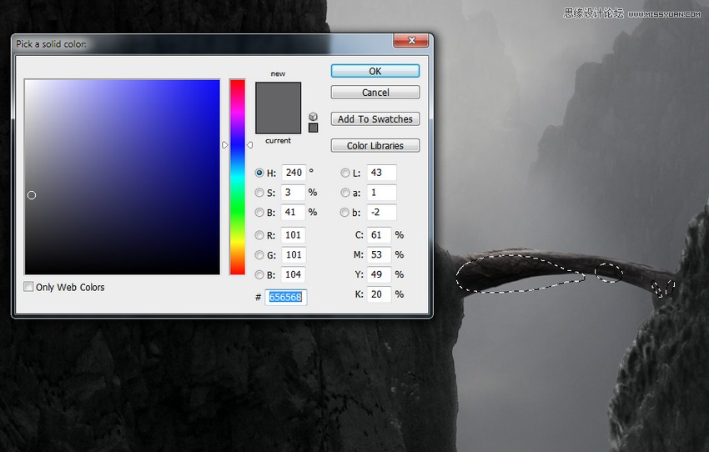Select the Lab b radio button
The width and height of the screenshot is (709, 452).
pos(345,213)
